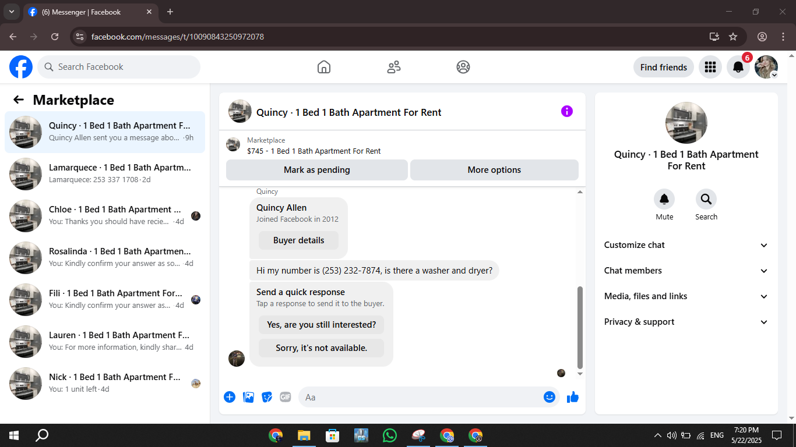This screenshot has width=796, height=447.
Task: Send quick reply "Yes, are you still interested?"
Action: [x=322, y=325]
